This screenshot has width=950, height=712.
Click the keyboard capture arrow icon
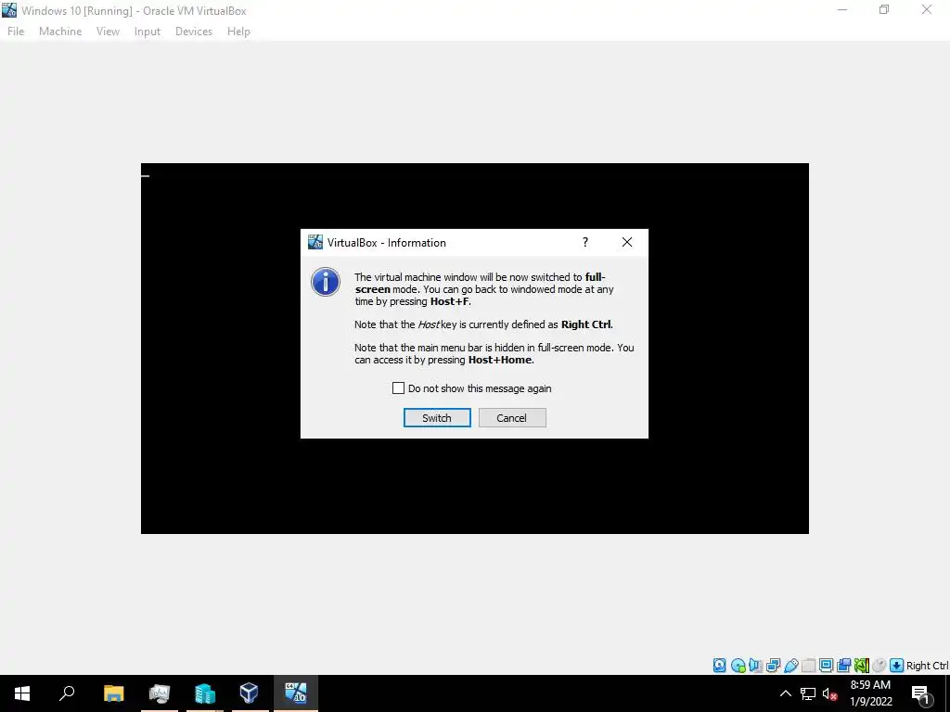coord(897,666)
